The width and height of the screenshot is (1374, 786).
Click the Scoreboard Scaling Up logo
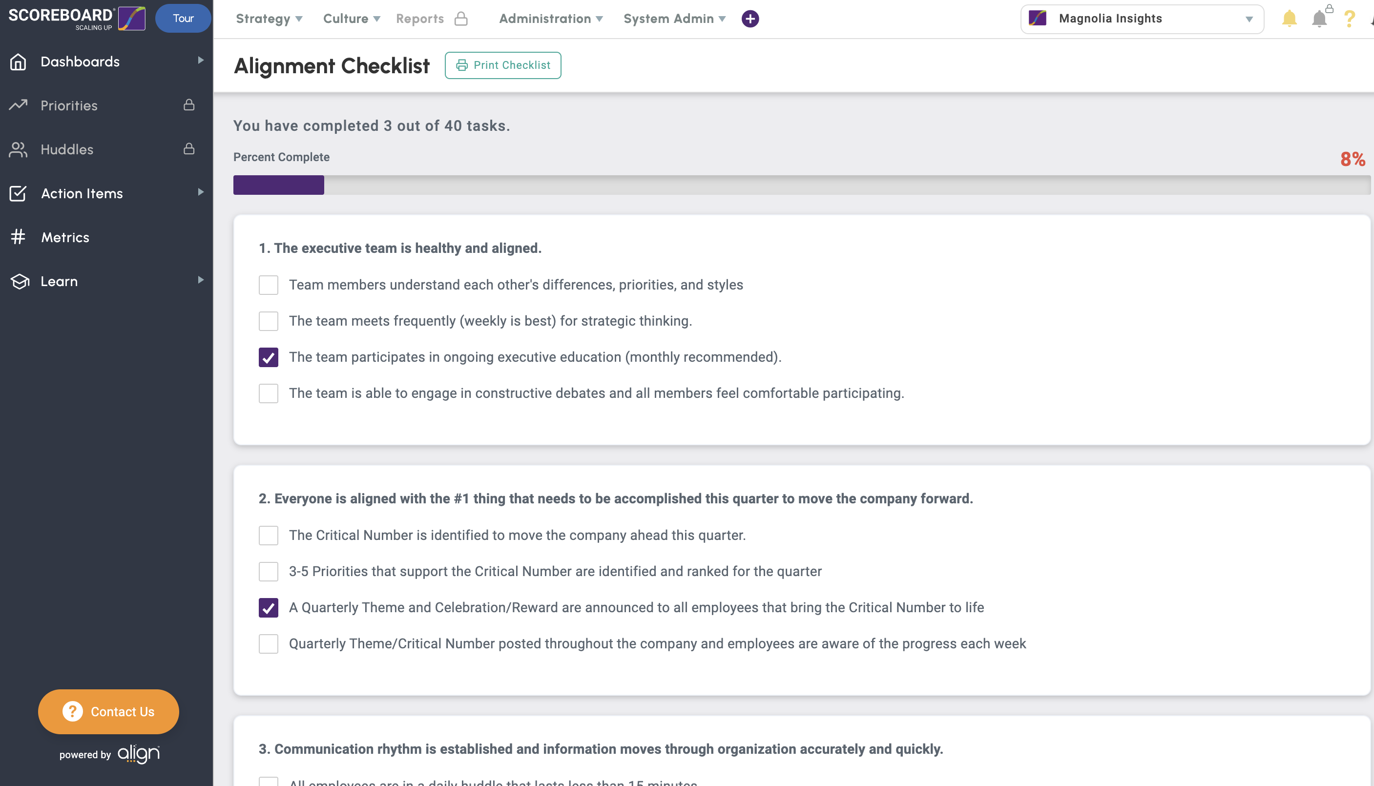click(77, 19)
